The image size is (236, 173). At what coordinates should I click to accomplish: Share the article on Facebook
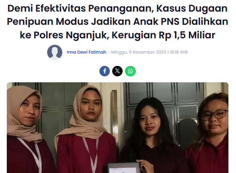(x=105, y=71)
